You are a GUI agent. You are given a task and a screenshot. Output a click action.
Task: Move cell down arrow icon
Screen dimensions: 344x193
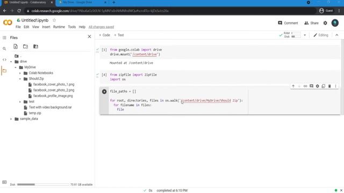click(x=299, y=86)
